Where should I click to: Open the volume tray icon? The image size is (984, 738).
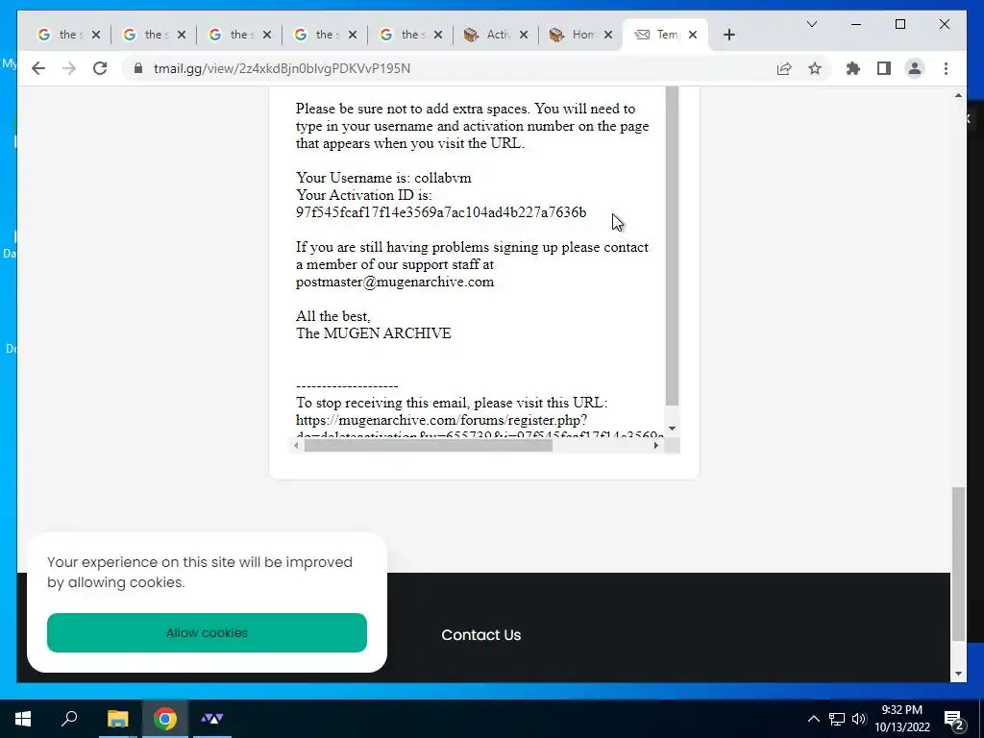click(859, 719)
